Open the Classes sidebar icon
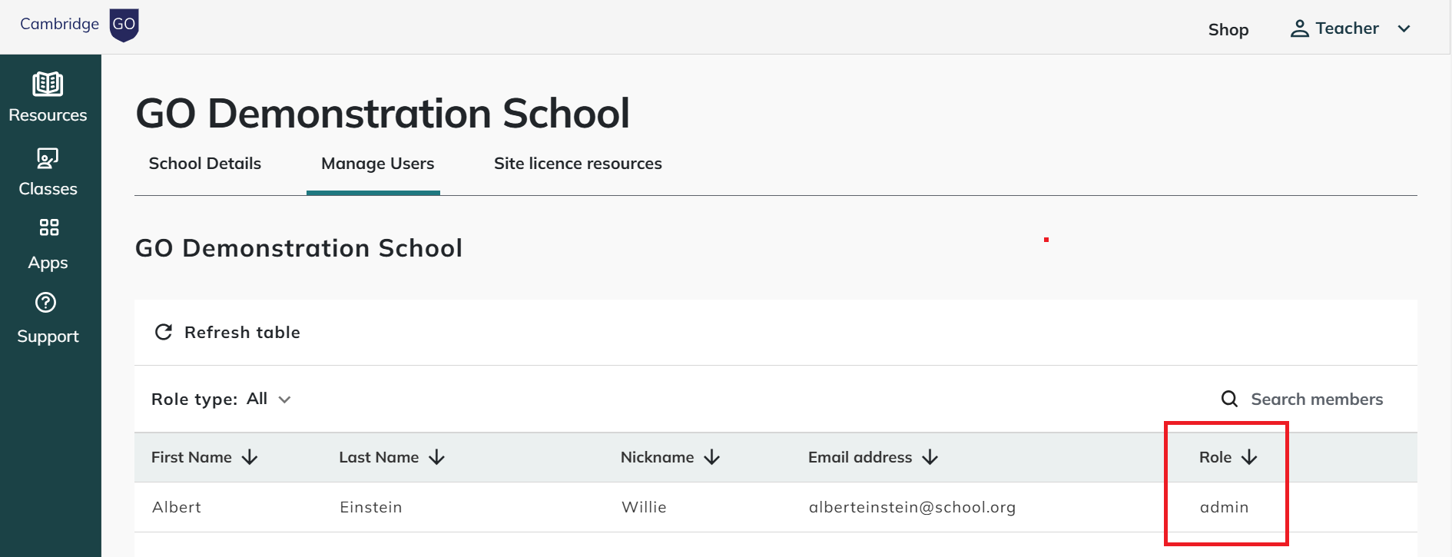Image resolution: width=1452 pixels, height=557 pixels. pyautogui.click(x=48, y=158)
